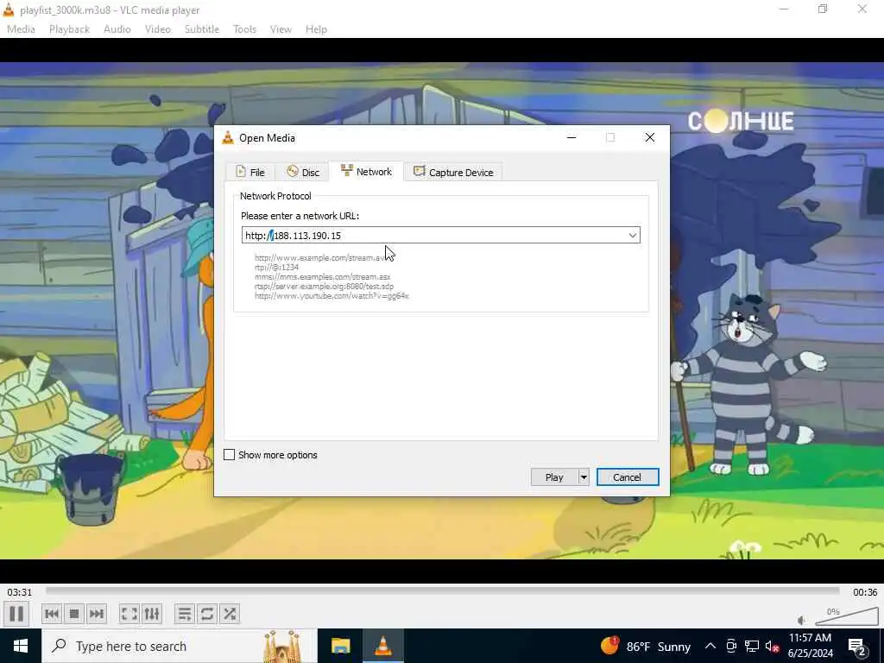The height and width of the screenshot is (663, 884).
Task: Select the Network tab
Action: (x=366, y=172)
